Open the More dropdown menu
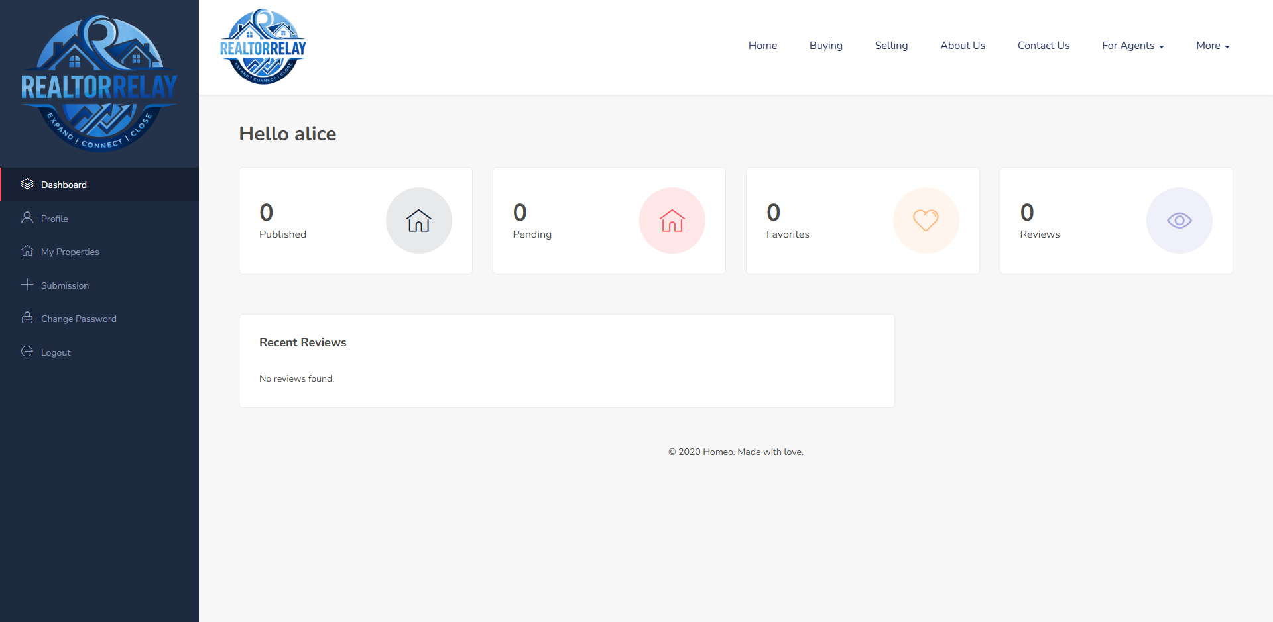1273x622 pixels. [x=1213, y=46]
